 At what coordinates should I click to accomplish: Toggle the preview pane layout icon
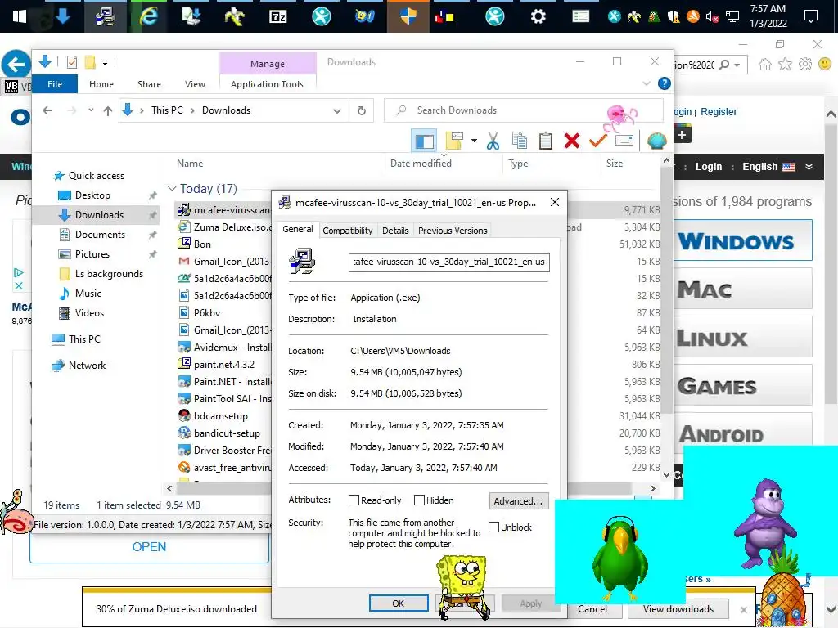[x=424, y=141]
